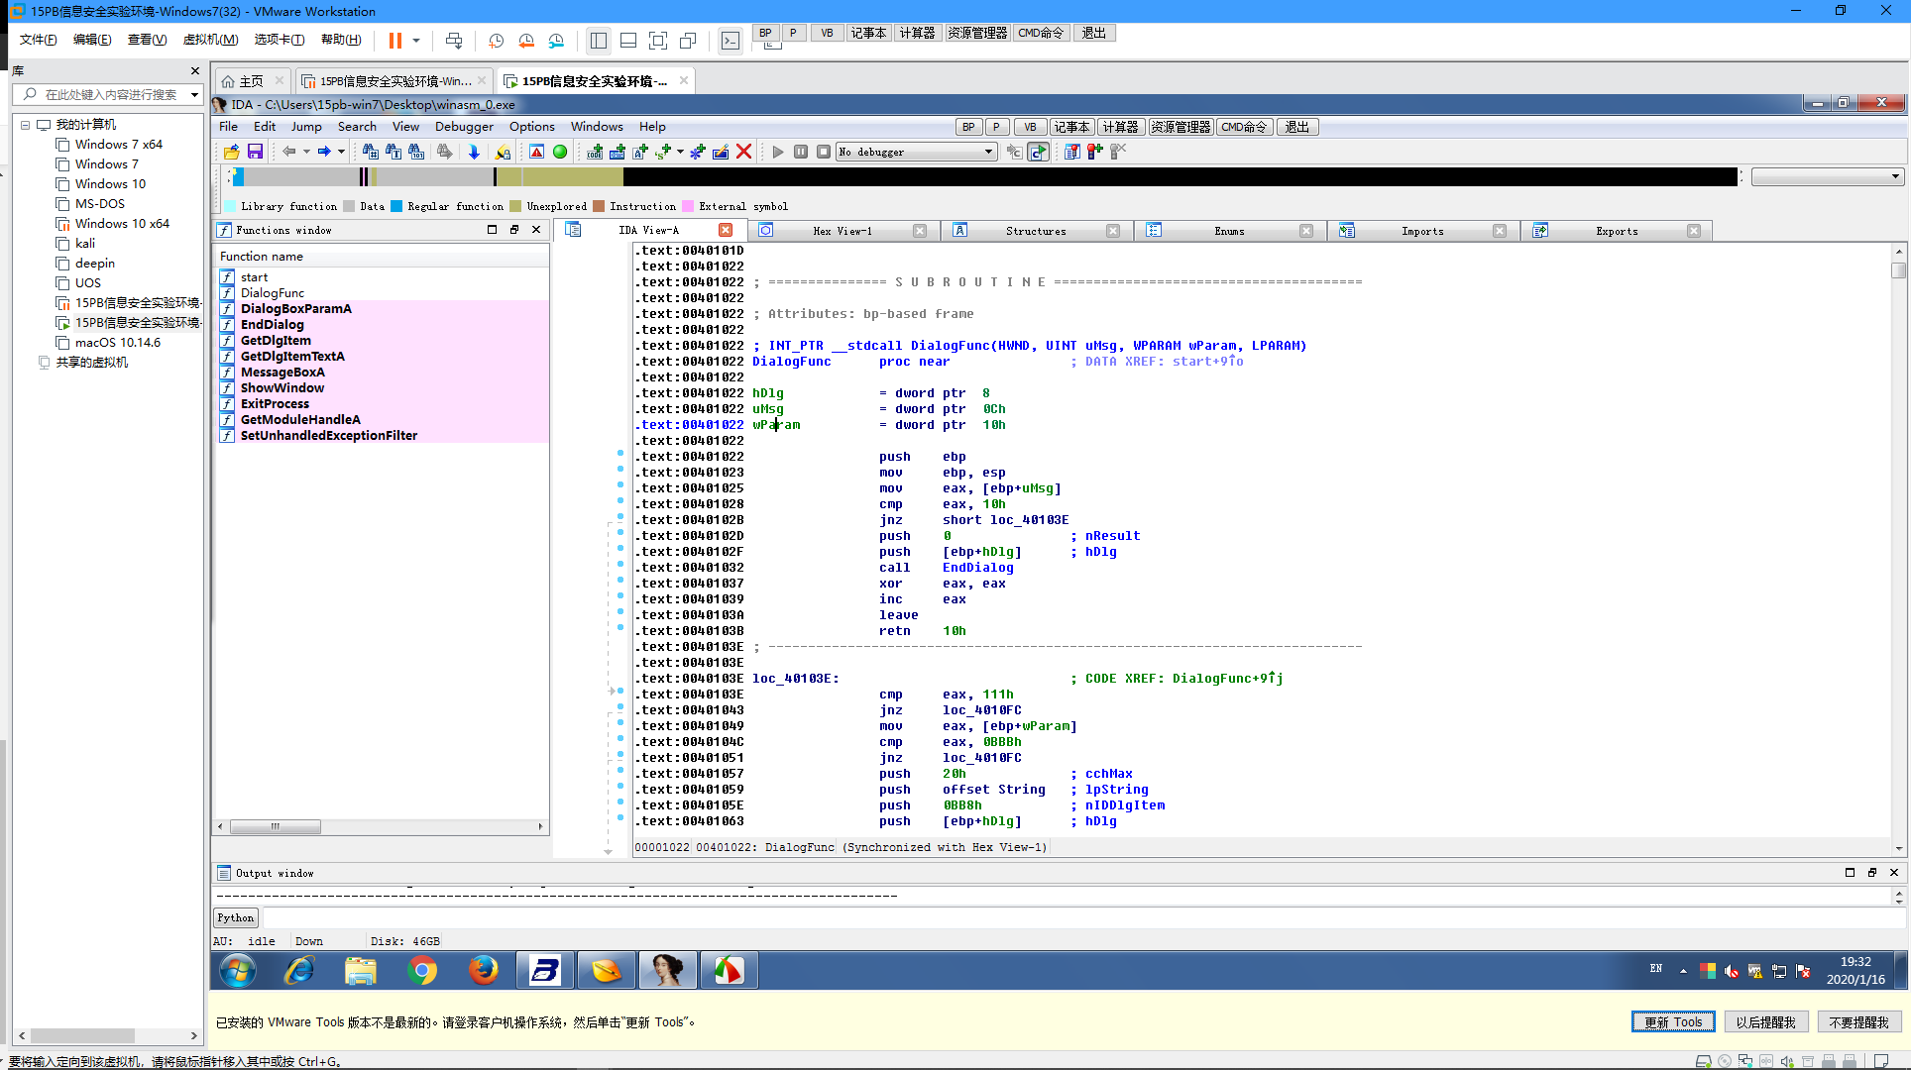This screenshot has height=1070, width=1911.
Task: Open the Debugger menu
Action: (x=463, y=127)
